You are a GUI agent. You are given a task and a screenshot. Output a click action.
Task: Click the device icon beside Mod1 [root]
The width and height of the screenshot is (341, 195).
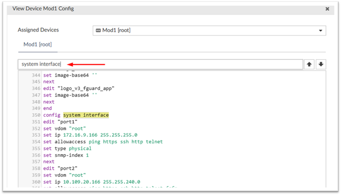[98, 30]
